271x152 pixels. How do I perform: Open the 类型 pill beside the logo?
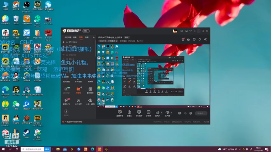[86, 31]
